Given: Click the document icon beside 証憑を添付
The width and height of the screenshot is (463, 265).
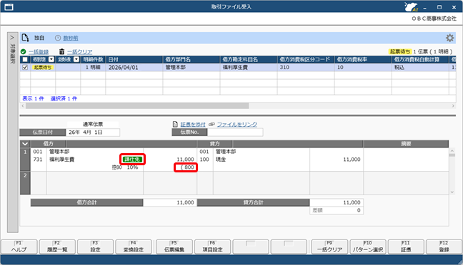Looking at the screenshot, I should [x=175, y=124].
